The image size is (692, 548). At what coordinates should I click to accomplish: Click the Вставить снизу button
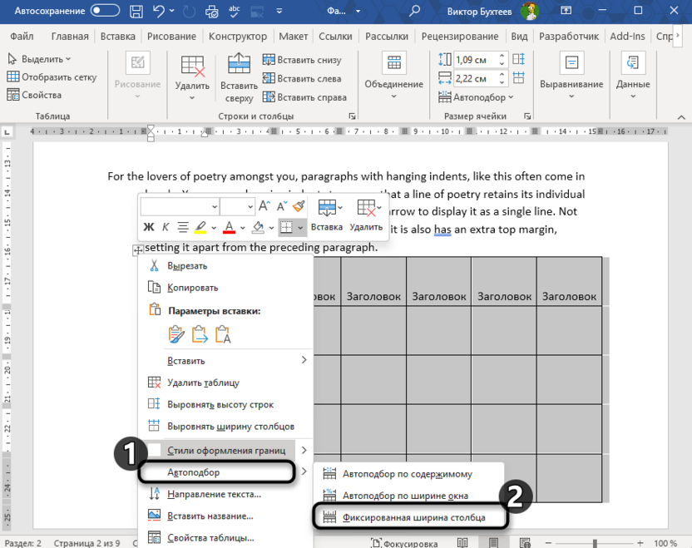tap(302, 60)
